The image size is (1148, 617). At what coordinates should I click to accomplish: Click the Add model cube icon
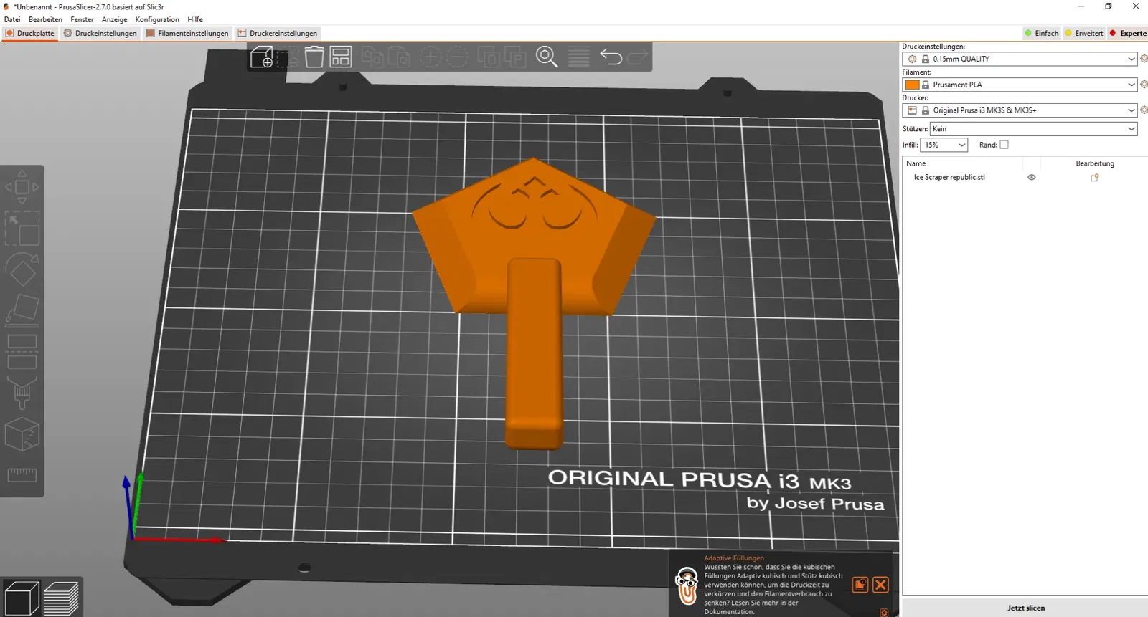pos(262,57)
